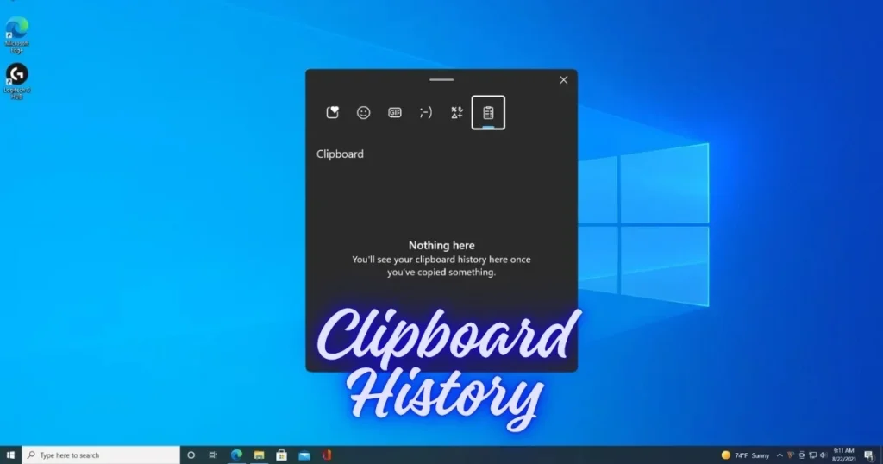Open Microsoft Store from the taskbar
This screenshot has width=883, height=464.
coord(282,455)
